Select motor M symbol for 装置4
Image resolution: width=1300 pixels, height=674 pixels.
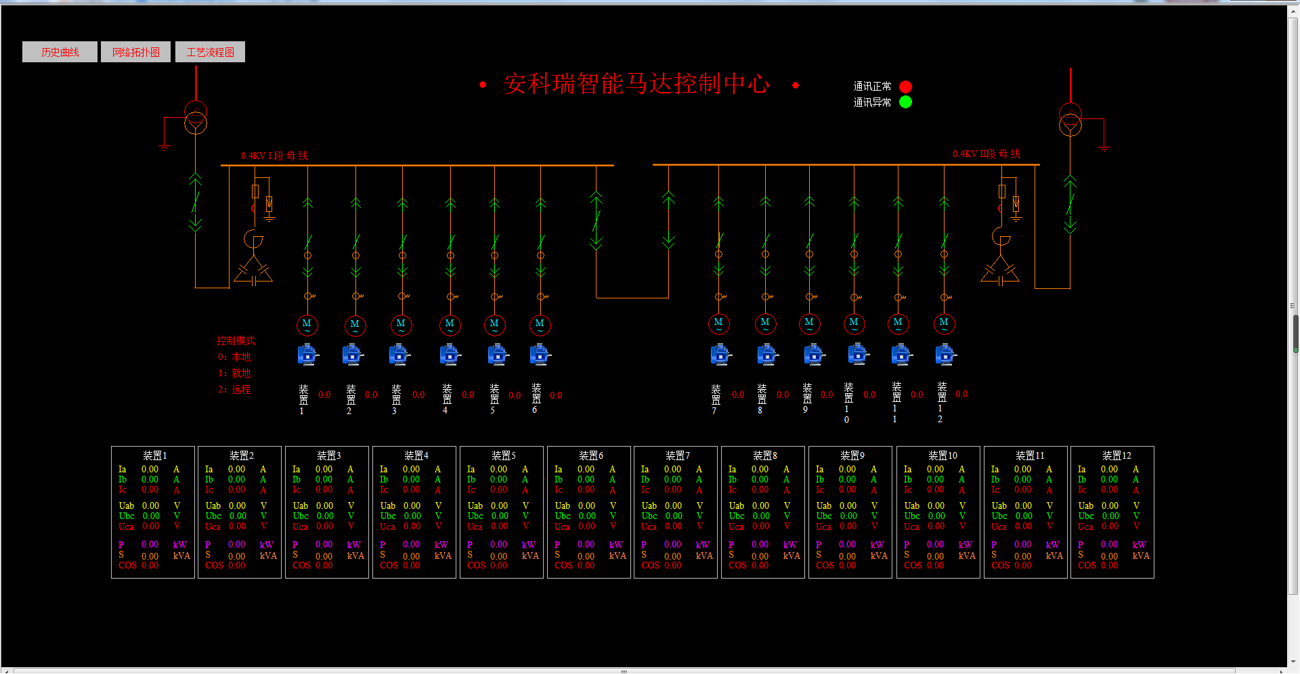tap(450, 325)
